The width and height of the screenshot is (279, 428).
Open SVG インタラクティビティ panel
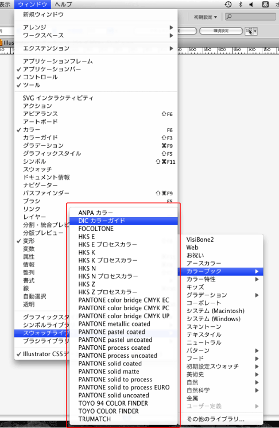pos(96,98)
